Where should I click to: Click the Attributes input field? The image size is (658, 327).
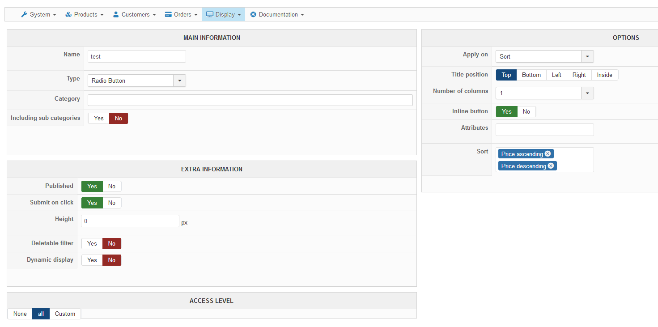(545, 130)
